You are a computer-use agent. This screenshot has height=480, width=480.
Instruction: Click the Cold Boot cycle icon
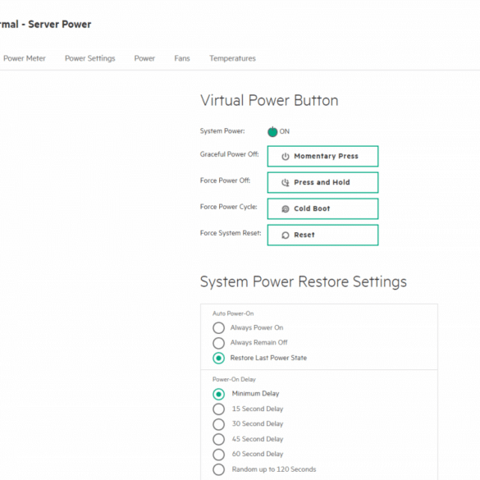pyautogui.click(x=285, y=208)
